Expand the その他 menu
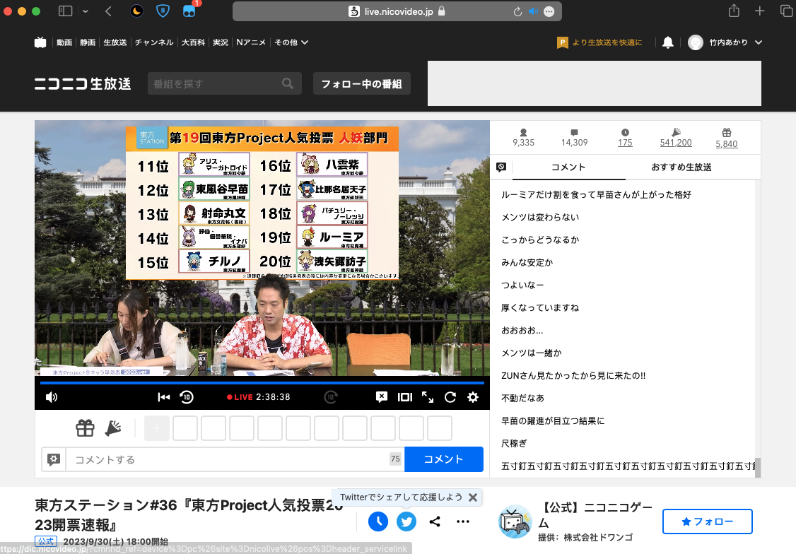796x554 pixels. coord(291,42)
